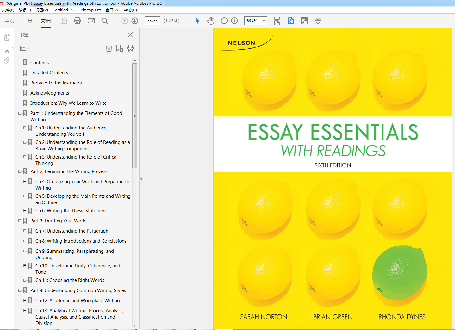Add a new bookmark icon
The height and width of the screenshot is (330, 455).
tap(120, 48)
